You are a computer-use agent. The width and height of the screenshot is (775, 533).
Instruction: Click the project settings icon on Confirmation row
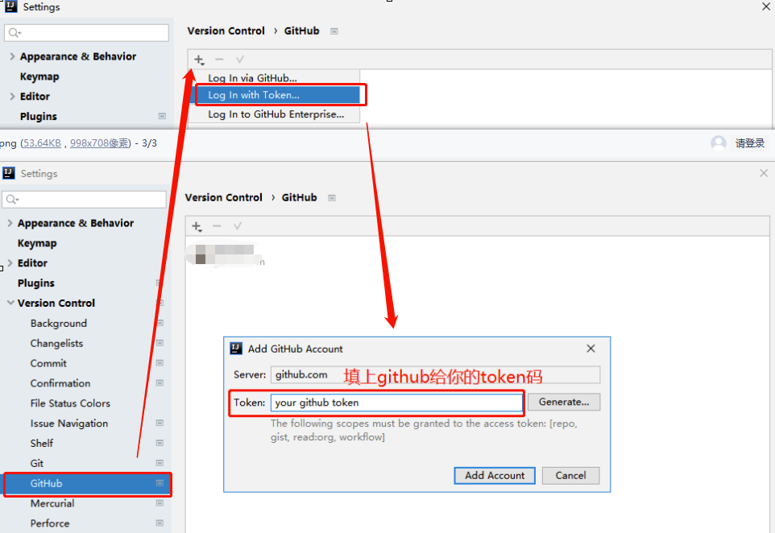[160, 382]
